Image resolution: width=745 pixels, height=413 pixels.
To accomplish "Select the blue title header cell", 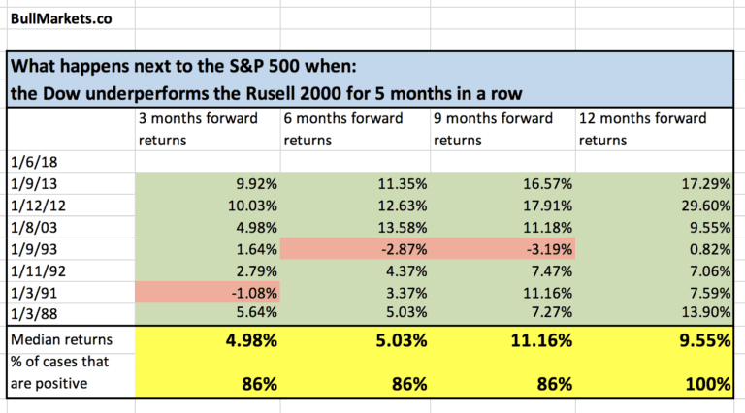I will pyautogui.click(x=372, y=79).
